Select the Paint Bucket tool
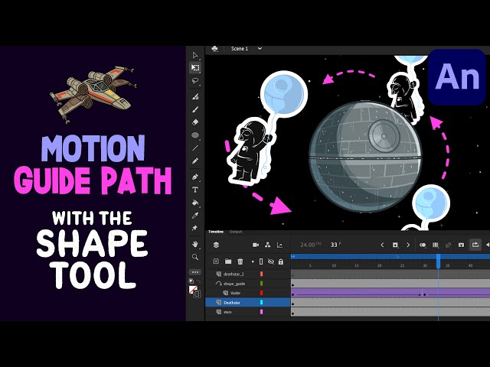The image size is (490, 367). pyautogui.click(x=195, y=203)
